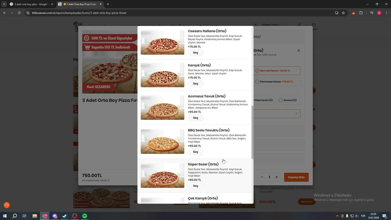
Task: Click the address bar URL
Action: (79, 13)
